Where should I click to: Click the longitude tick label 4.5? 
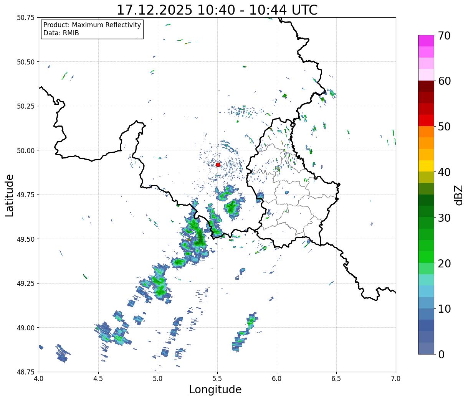click(98, 379)
